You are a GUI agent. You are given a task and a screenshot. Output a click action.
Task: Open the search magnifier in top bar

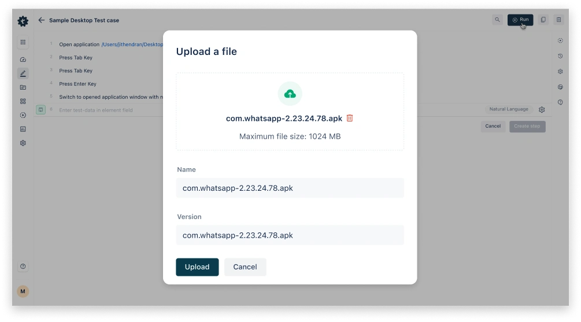497,20
